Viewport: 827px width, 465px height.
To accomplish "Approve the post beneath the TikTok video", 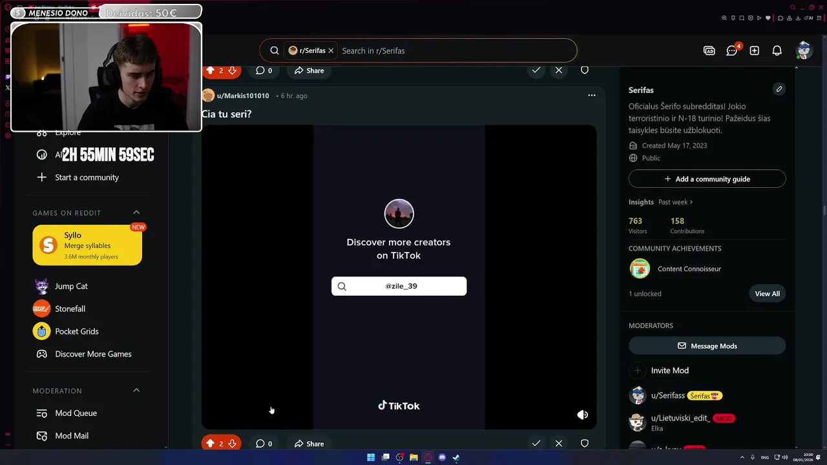I will (x=536, y=443).
